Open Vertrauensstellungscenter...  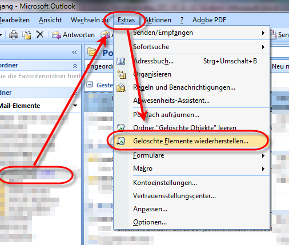pyautogui.click(x=192, y=196)
